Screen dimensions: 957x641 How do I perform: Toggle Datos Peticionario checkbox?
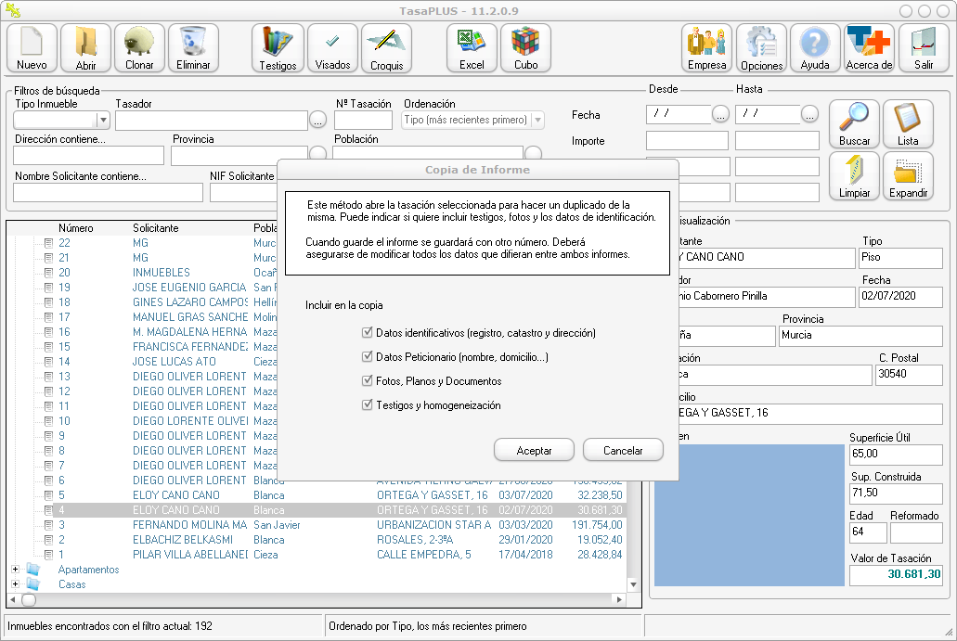(x=368, y=356)
